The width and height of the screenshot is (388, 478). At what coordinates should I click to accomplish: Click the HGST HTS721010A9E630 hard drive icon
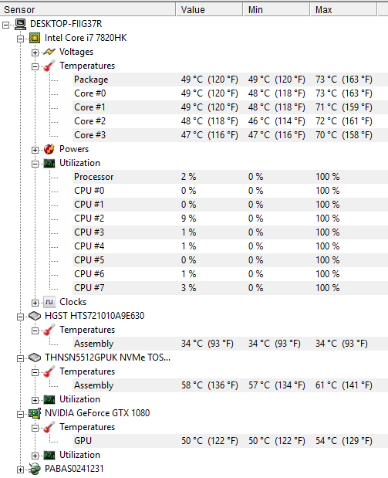pyautogui.click(x=35, y=316)
